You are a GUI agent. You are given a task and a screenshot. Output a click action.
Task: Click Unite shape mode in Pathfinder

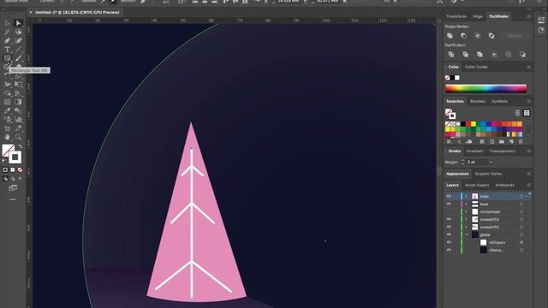coord(450,36)
